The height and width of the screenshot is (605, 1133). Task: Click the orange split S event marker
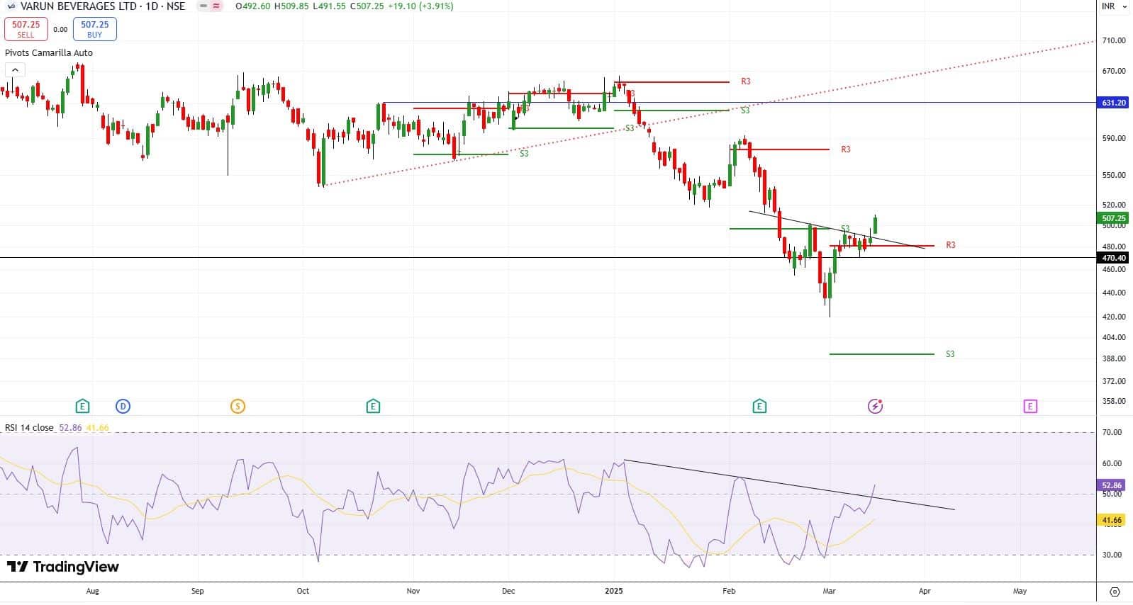pos(238,406)
